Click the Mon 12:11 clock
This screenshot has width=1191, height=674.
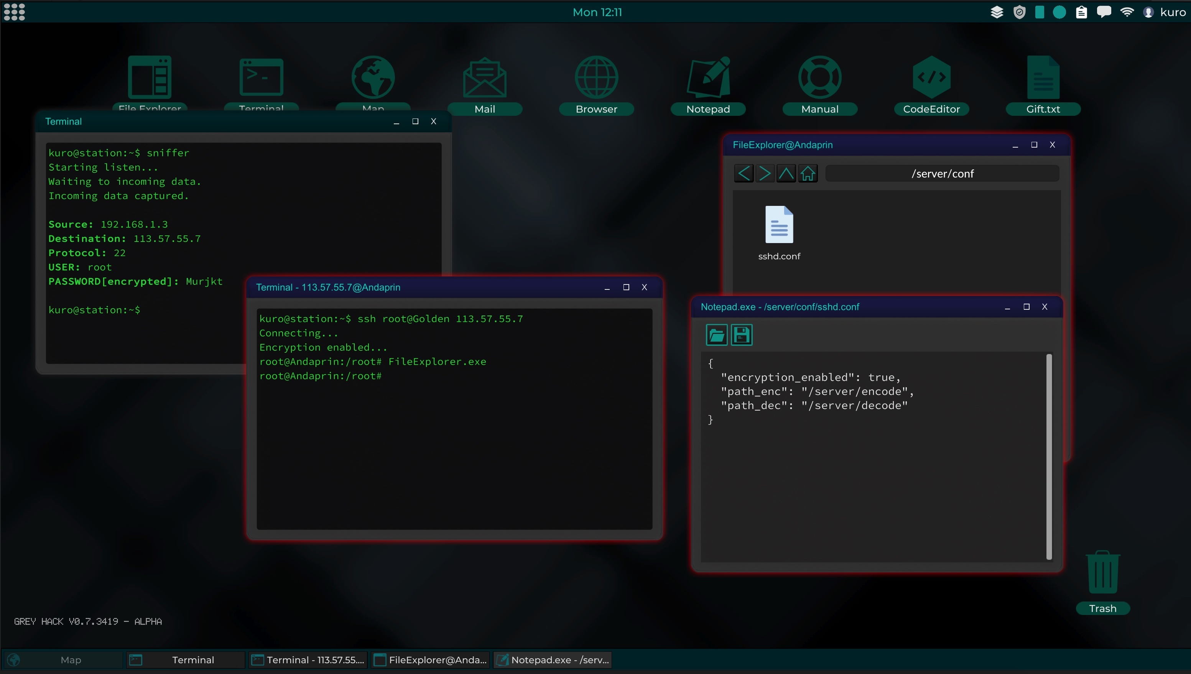pos(597,12)
